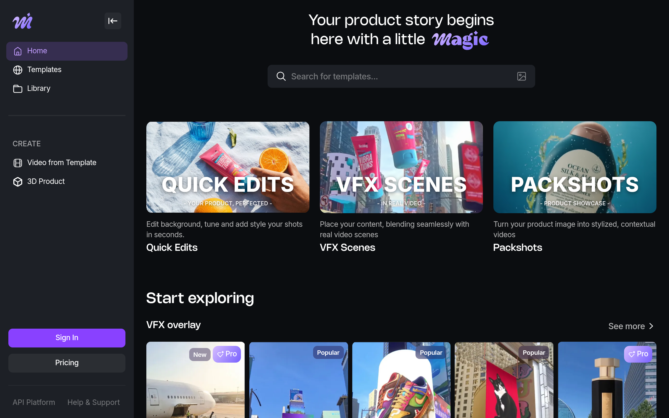The image size is (669, 418).
Task: Click the VFX Scenes title text
Action: 348,247
